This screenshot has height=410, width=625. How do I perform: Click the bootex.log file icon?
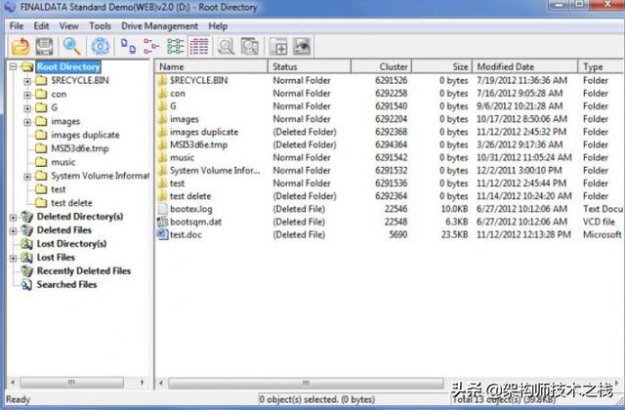[x=162, y=209]
